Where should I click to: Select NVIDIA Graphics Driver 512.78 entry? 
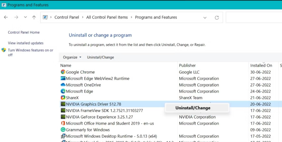94,104
